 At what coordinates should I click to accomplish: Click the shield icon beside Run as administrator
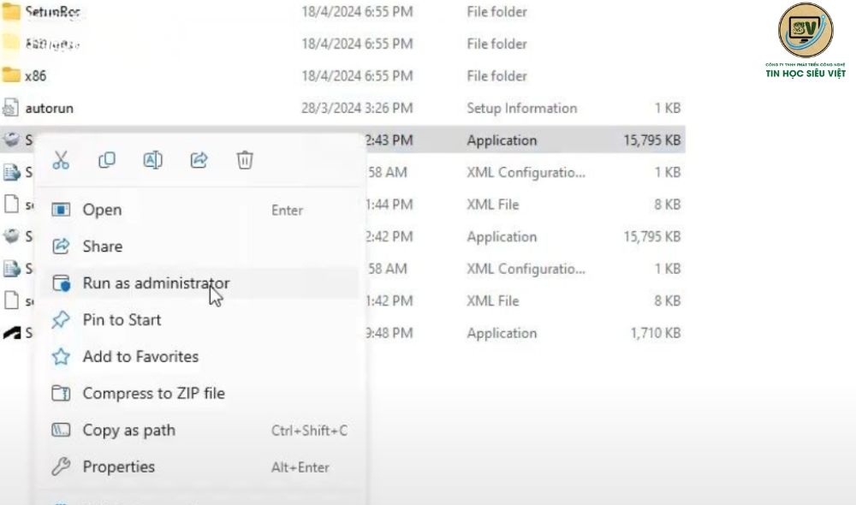tap(61, 282)
